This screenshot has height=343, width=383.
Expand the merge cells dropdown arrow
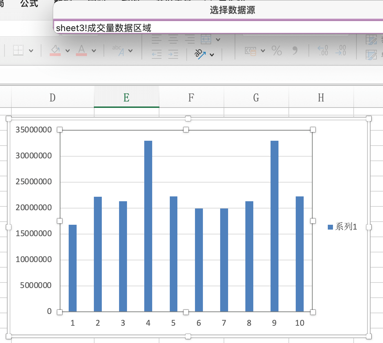(218, 39)
